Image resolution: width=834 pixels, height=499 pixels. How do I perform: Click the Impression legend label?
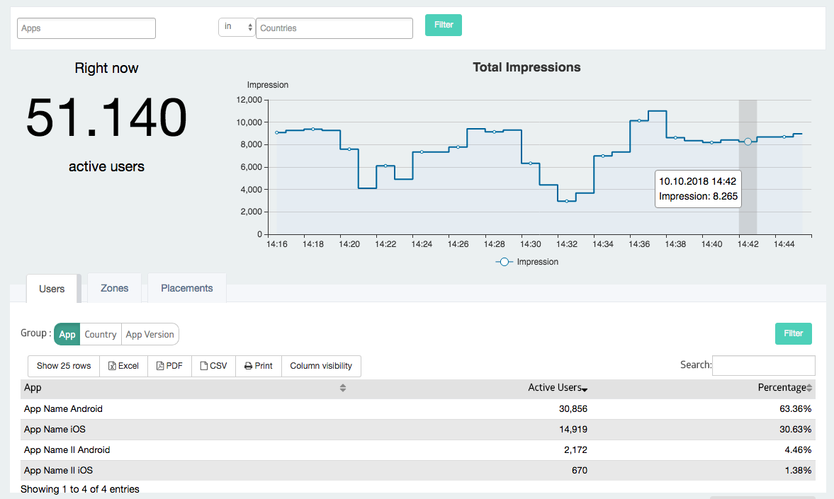[x=537, y=261]
